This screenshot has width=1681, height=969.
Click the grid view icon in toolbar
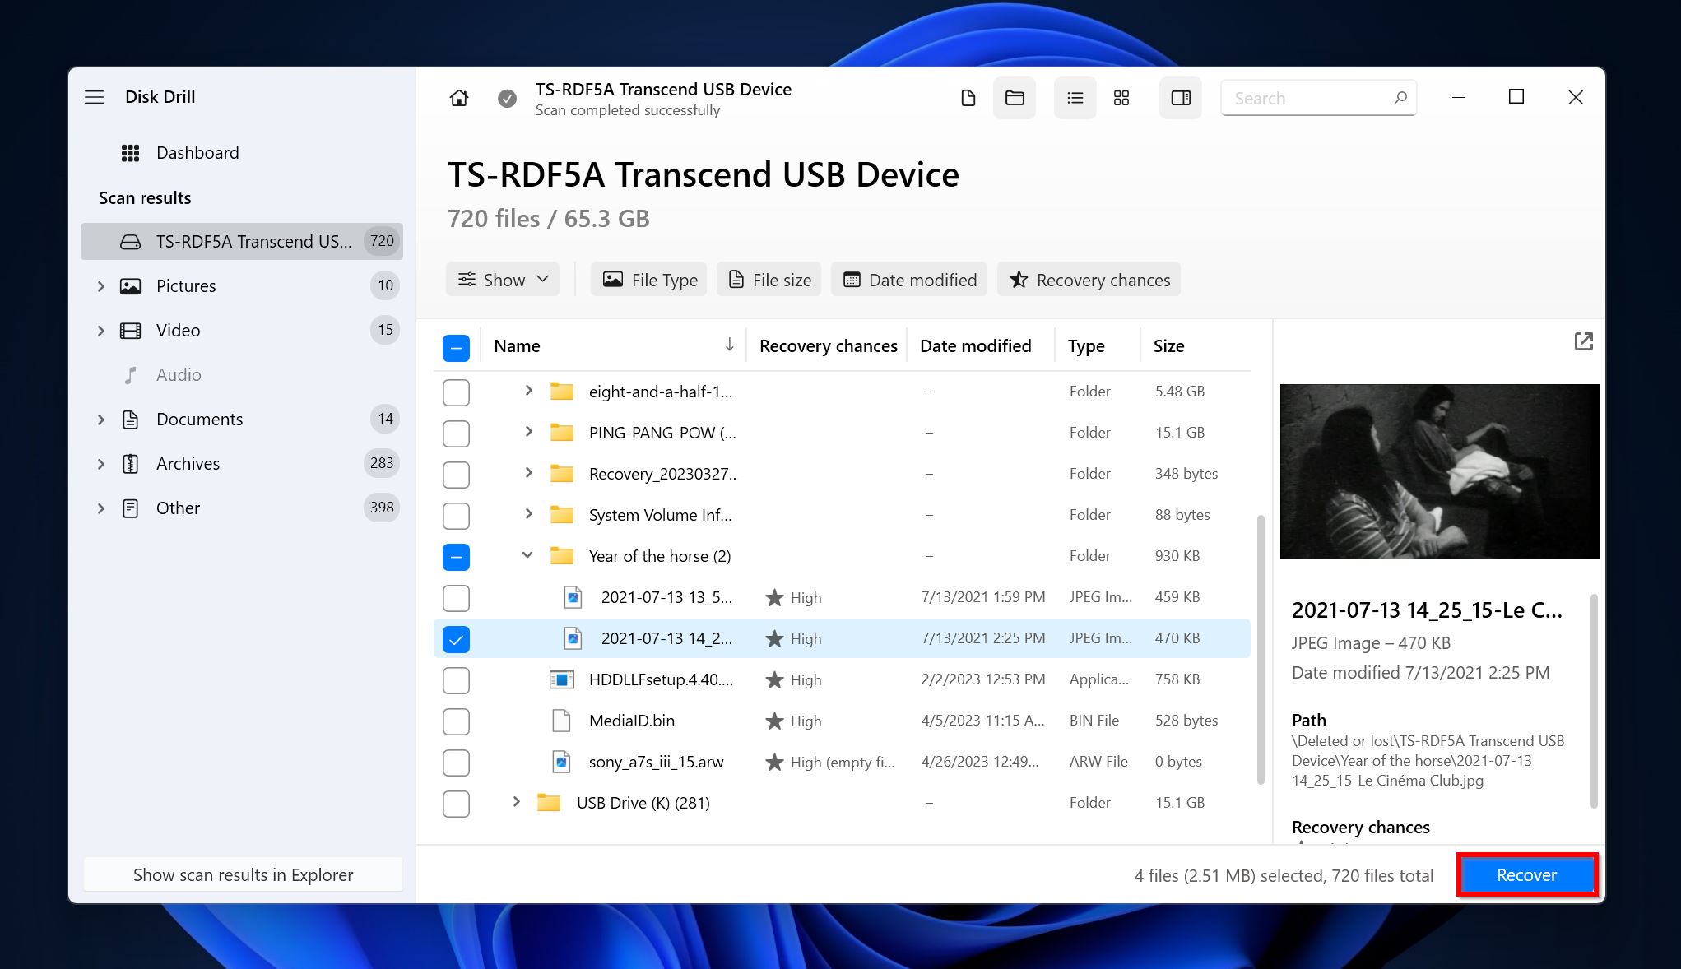(1120, 97)
